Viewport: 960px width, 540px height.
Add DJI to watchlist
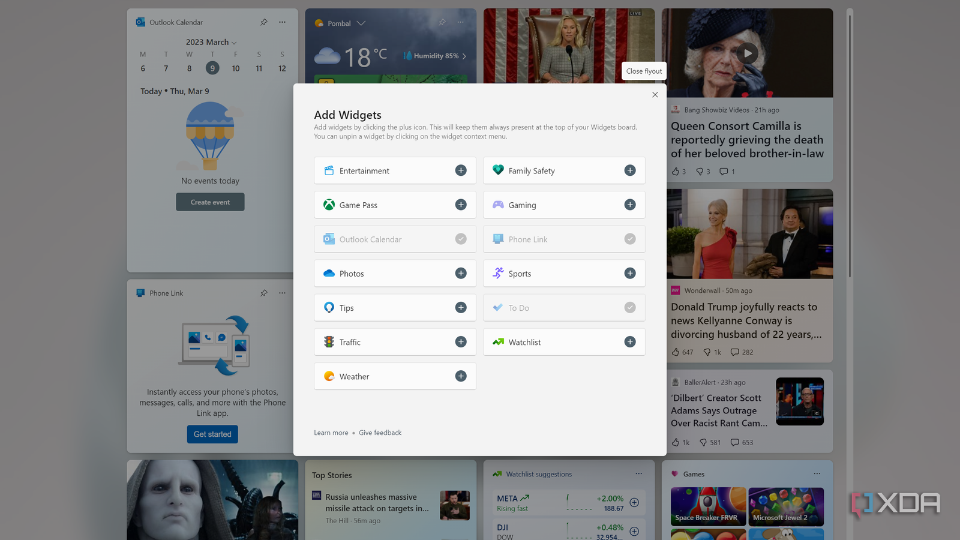(x=634, y=532)
